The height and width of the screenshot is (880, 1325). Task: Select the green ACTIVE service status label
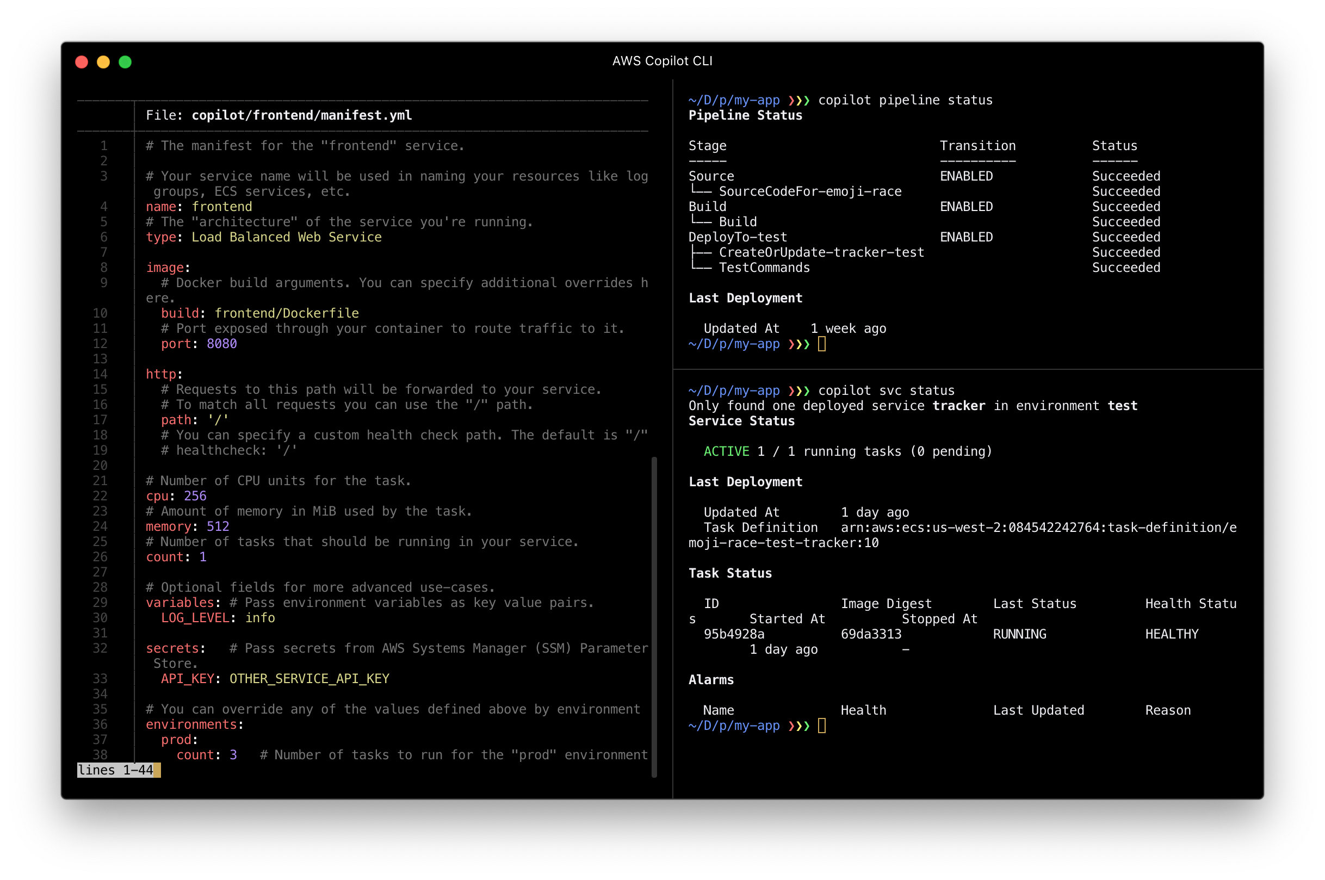point(726,451)
